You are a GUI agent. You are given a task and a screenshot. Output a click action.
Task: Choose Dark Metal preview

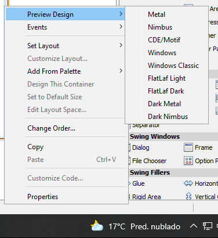point(166,104)
